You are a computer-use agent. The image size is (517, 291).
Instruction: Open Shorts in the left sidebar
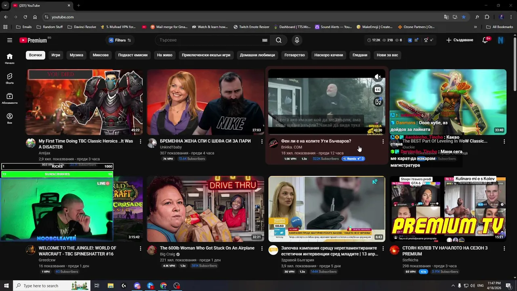coord(10,78)
